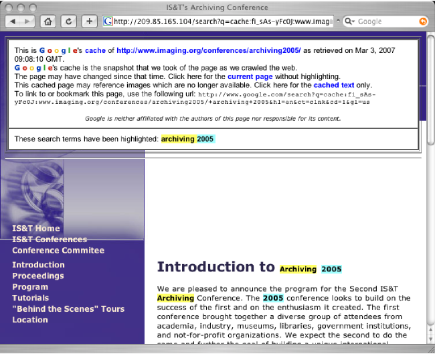
Task: Open the imaging.org archiving2005 URL link
Action: pos(209,50)
